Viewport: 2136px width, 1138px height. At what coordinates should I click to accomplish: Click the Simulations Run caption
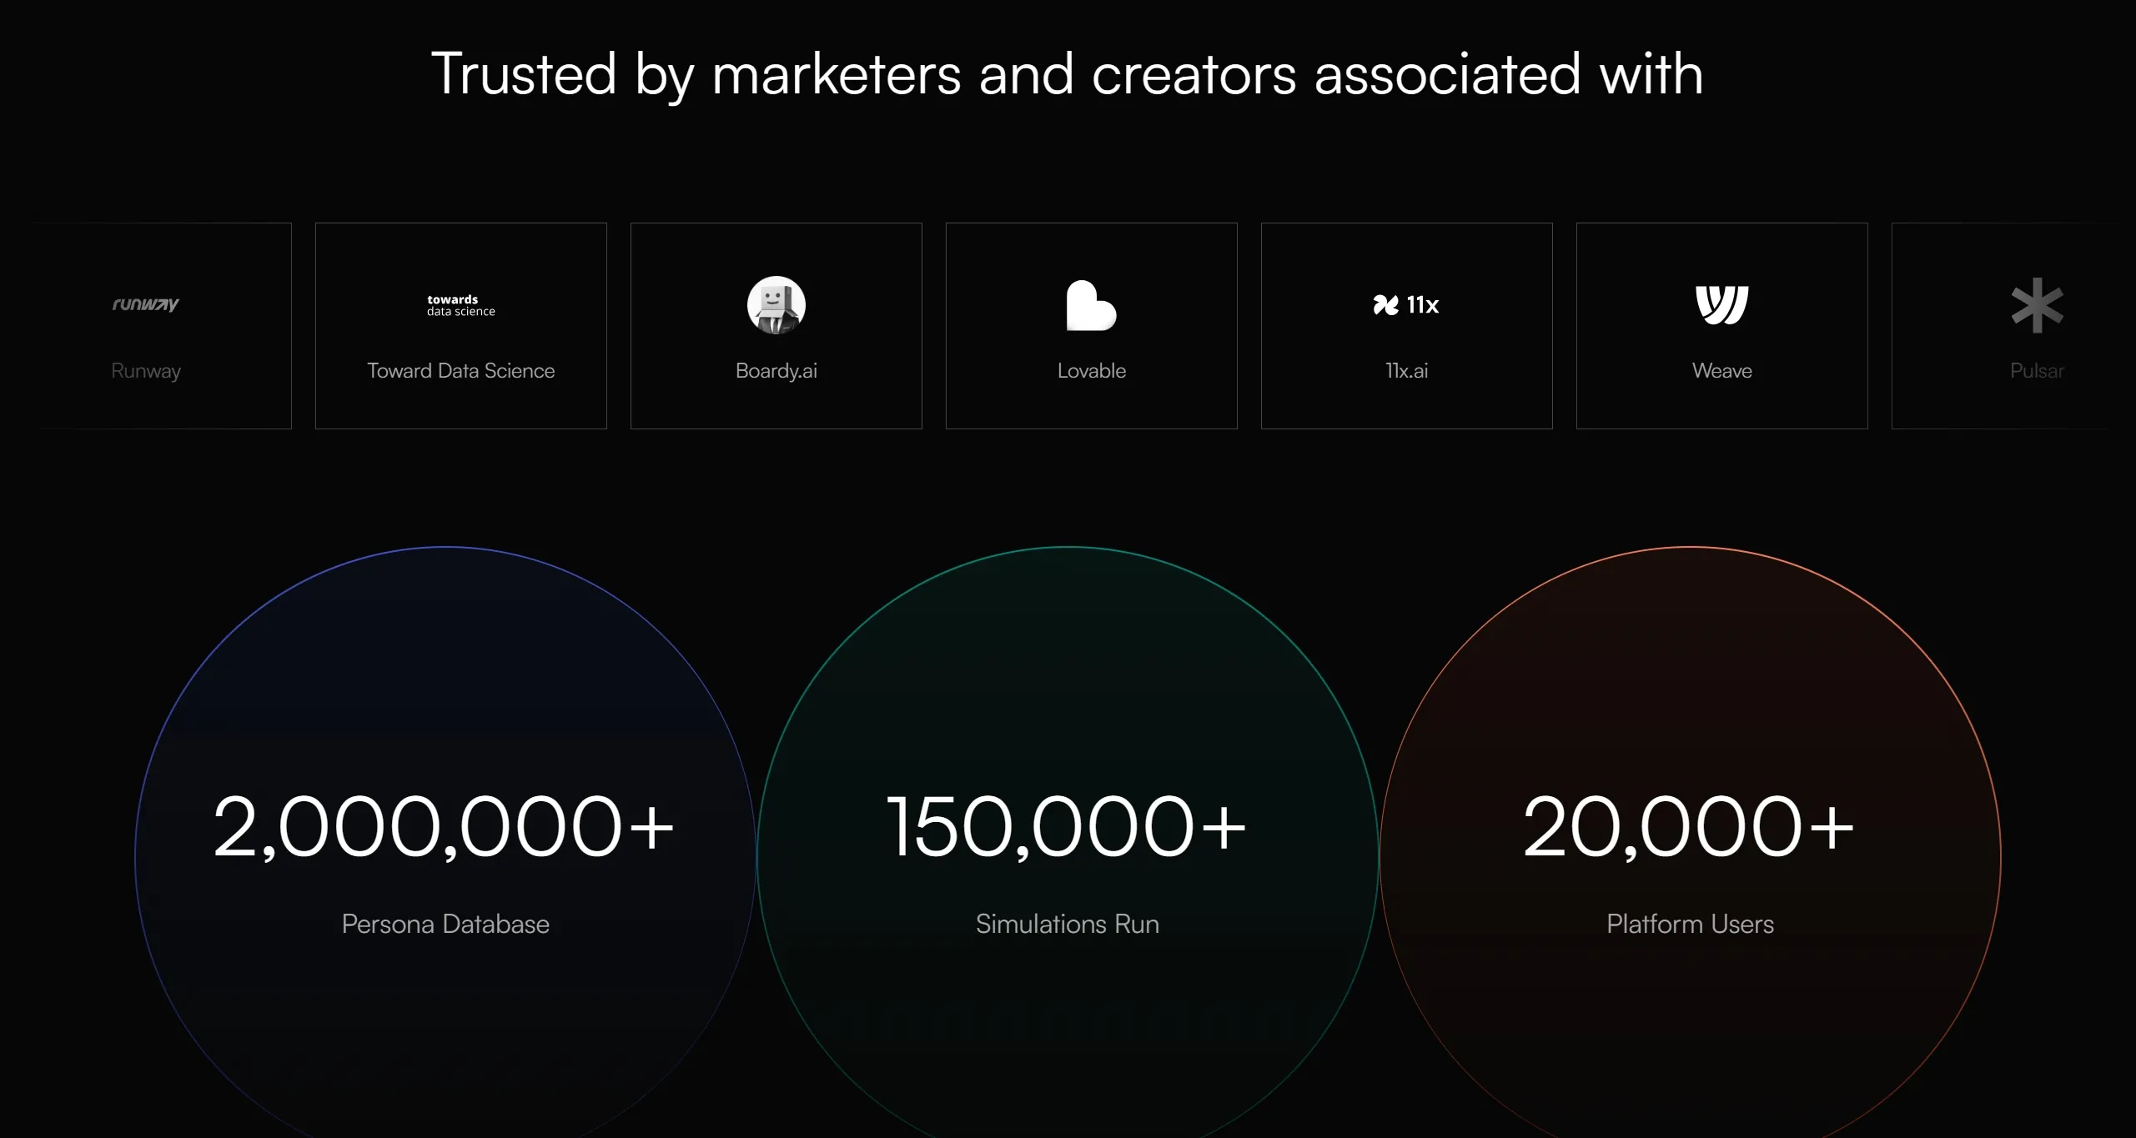pos(1067,924)
